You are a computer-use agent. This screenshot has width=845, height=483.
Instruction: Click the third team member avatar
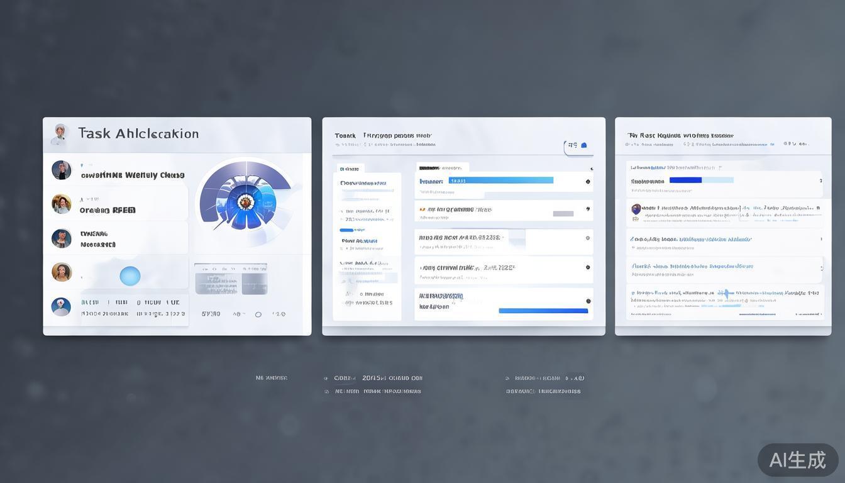tap(62, 238)
